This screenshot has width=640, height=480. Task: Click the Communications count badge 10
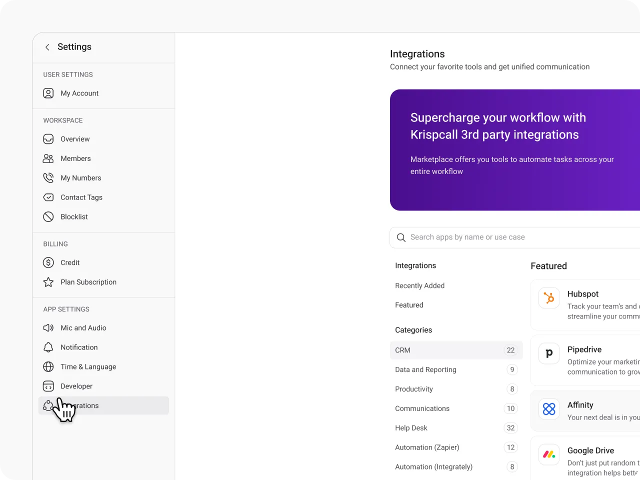pyautogui.click(x=510, y=408)
